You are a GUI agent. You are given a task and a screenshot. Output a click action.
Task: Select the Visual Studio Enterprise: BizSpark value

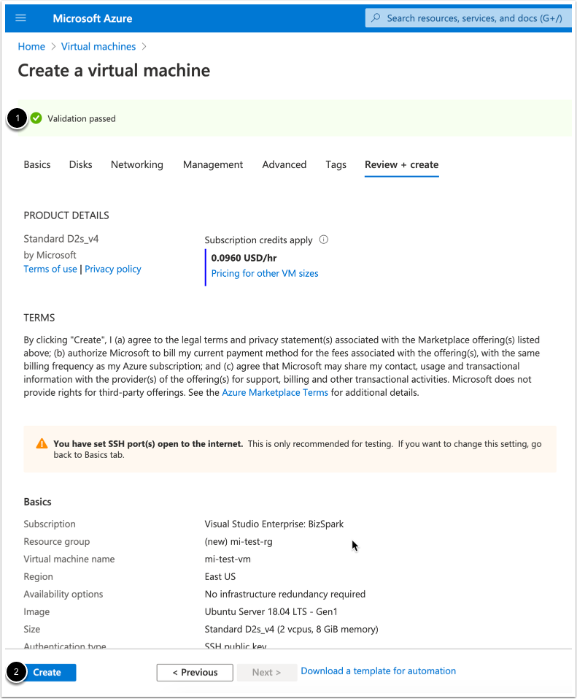tap(274, 524)
